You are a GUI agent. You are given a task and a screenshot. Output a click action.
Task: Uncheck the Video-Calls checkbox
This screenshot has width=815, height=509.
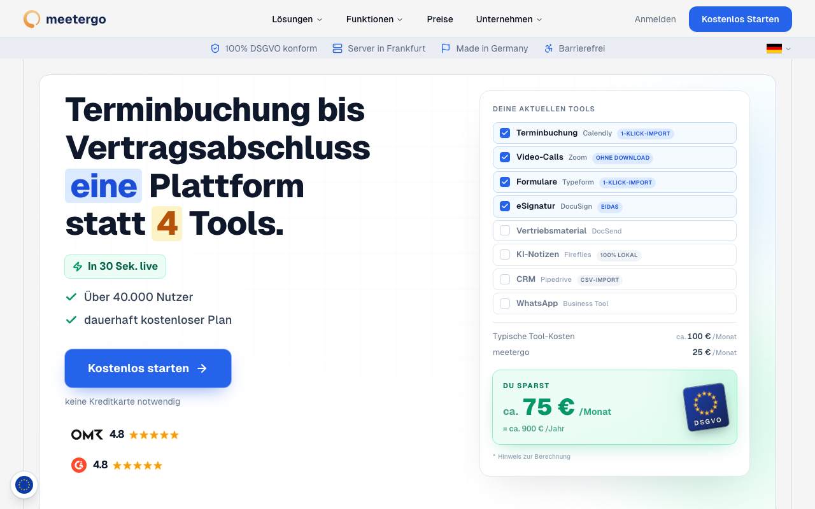point(505,157)
